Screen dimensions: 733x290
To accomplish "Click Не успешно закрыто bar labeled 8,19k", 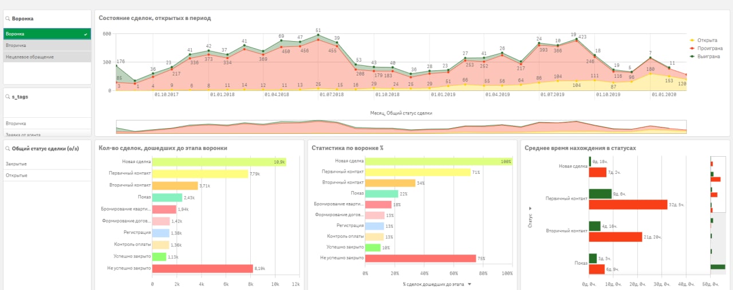I will tap(203, 268).
